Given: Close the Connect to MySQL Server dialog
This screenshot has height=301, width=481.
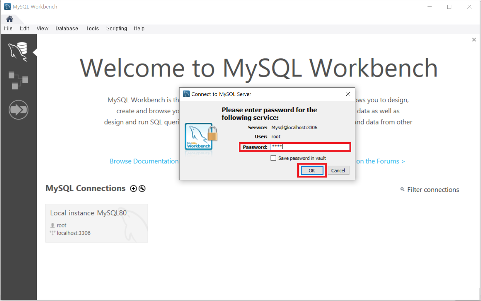Looking at the screenshot, I should pyautogui.click(x=348, y=94).
